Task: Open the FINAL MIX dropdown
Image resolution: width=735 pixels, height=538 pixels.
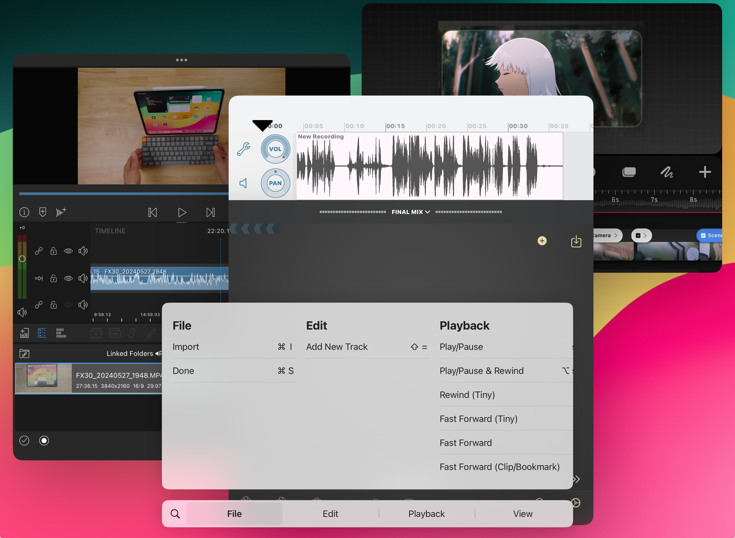Action: (410, 212)
